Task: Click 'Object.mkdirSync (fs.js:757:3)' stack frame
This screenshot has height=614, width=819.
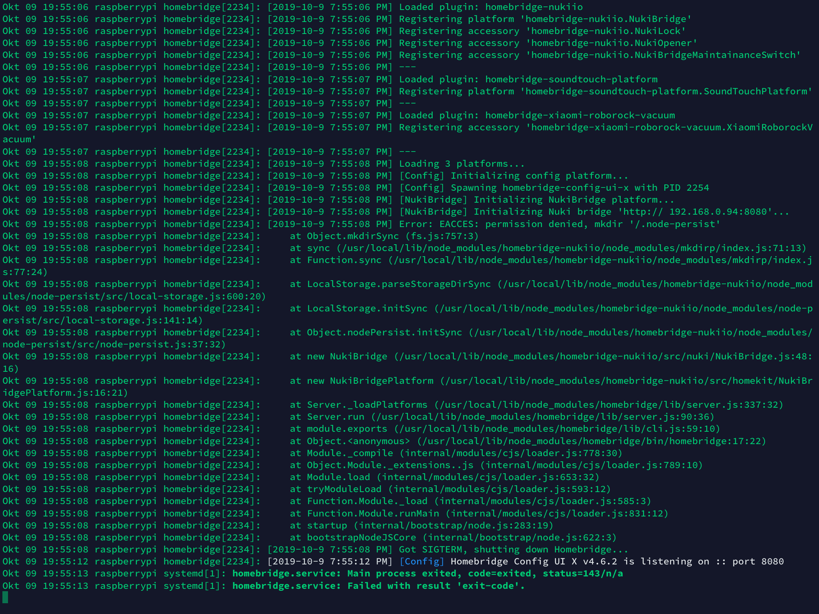Action: click(x=393, y=236)
